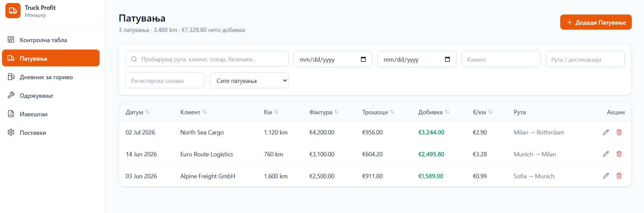
Task: Click the Truck Profit logo icon
Action: pos(13,11)
